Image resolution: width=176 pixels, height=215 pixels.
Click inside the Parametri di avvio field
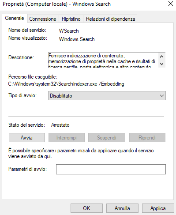tap(111, 169)
